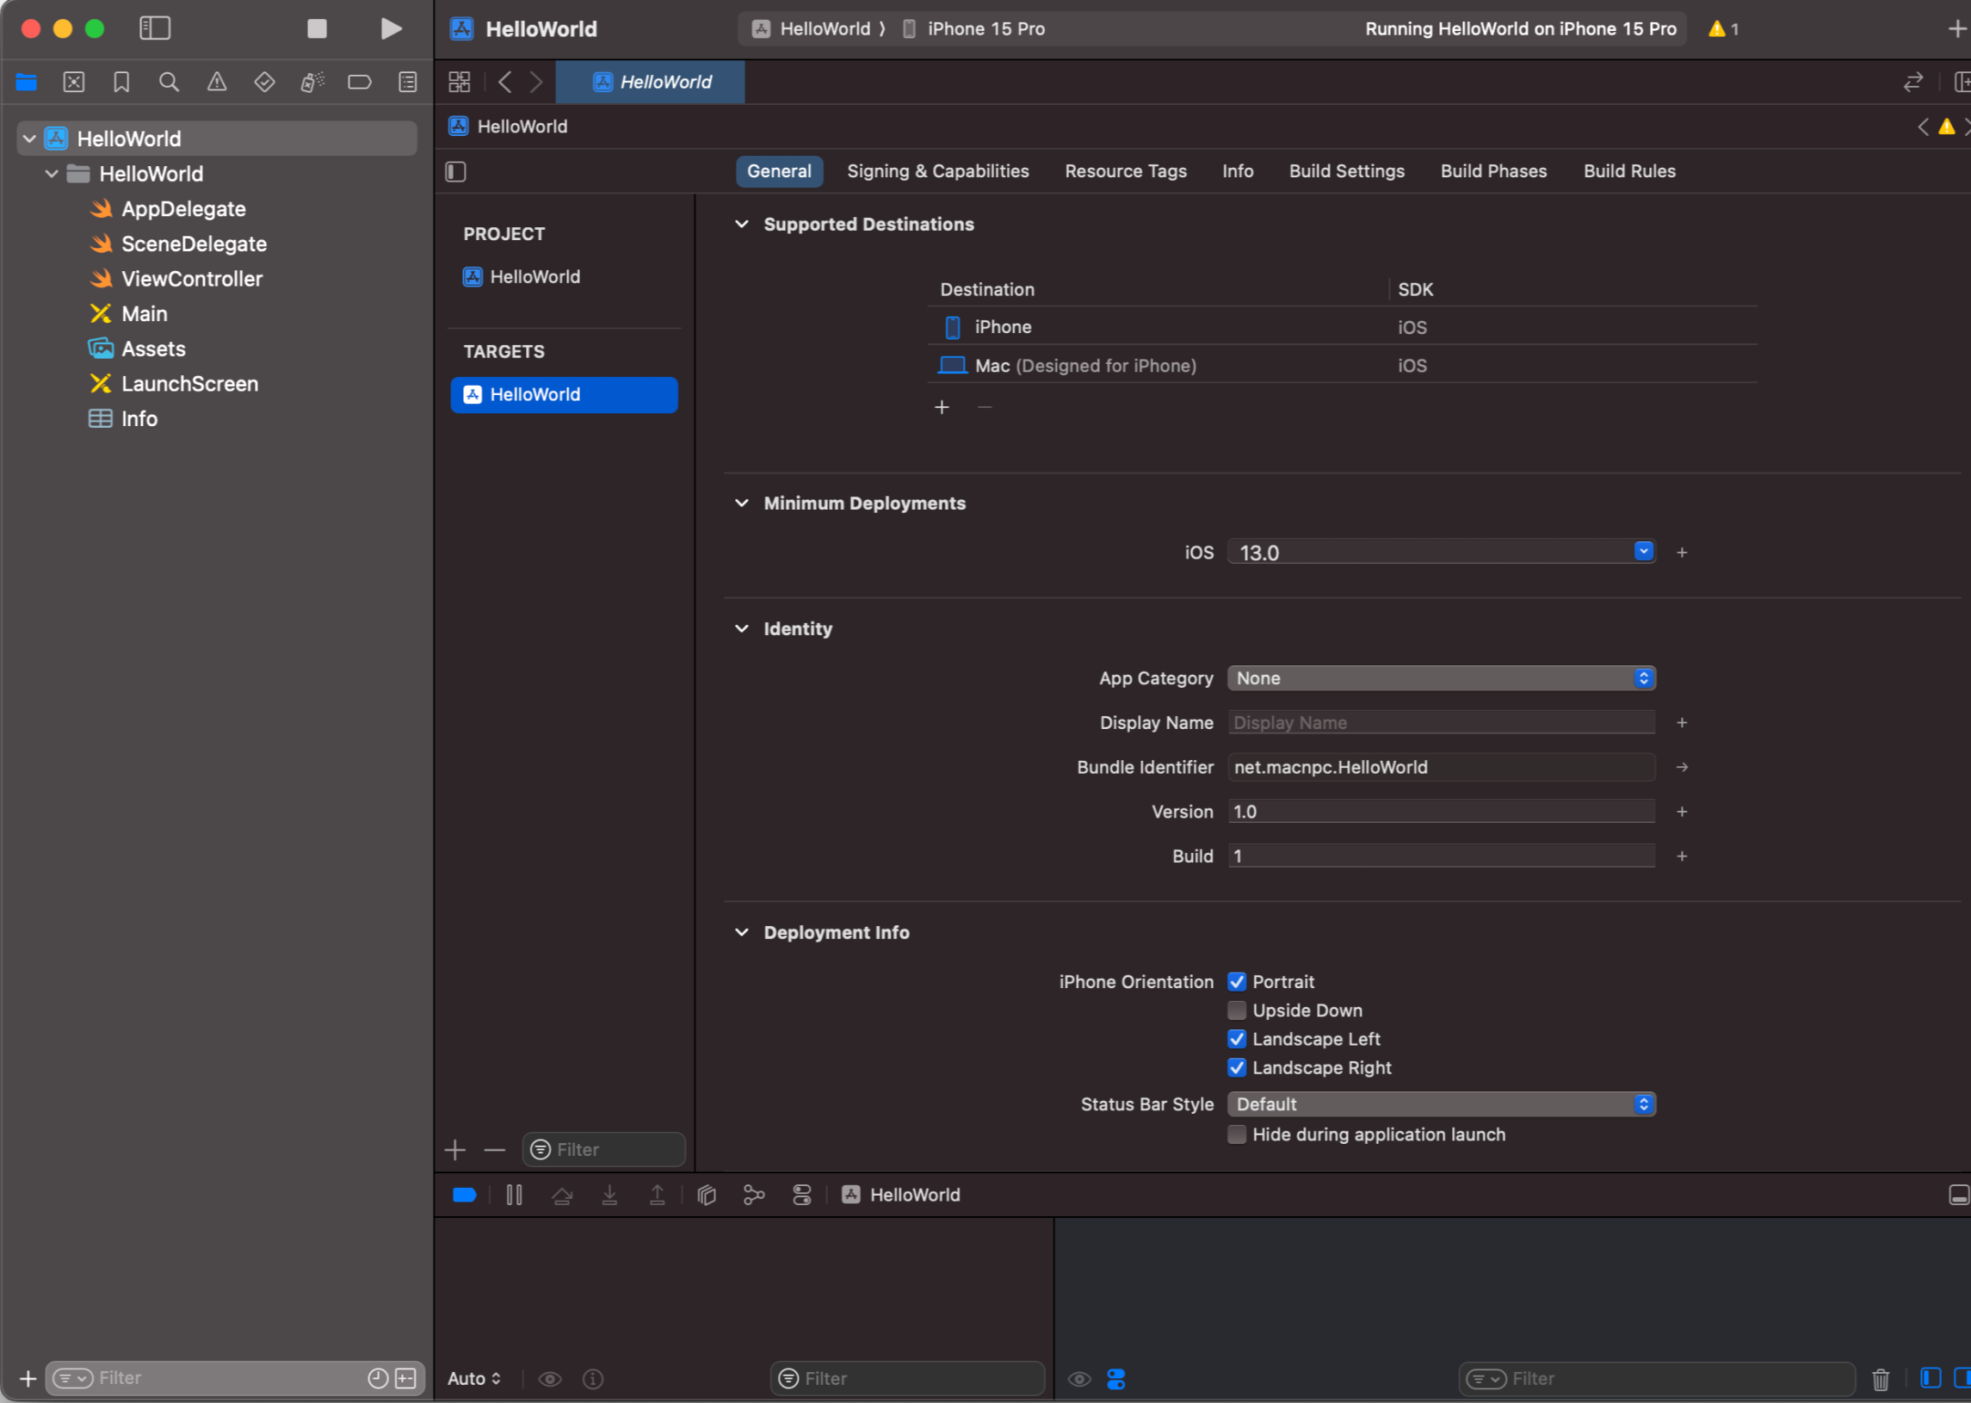Click the Debug View Hierarchy icon
Screen dimensions: 1971x1403
pyautogui.click(x=707, y=1195)
